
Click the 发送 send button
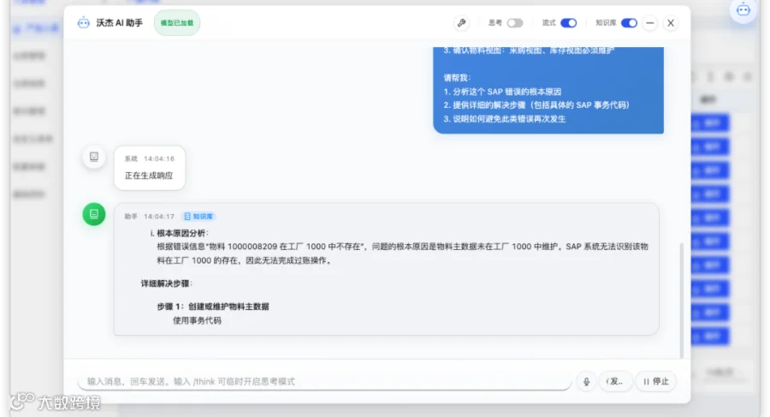pos(615,382)
